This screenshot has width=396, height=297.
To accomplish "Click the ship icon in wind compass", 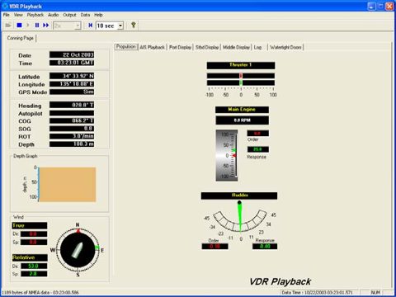I will tap(78, 250).
